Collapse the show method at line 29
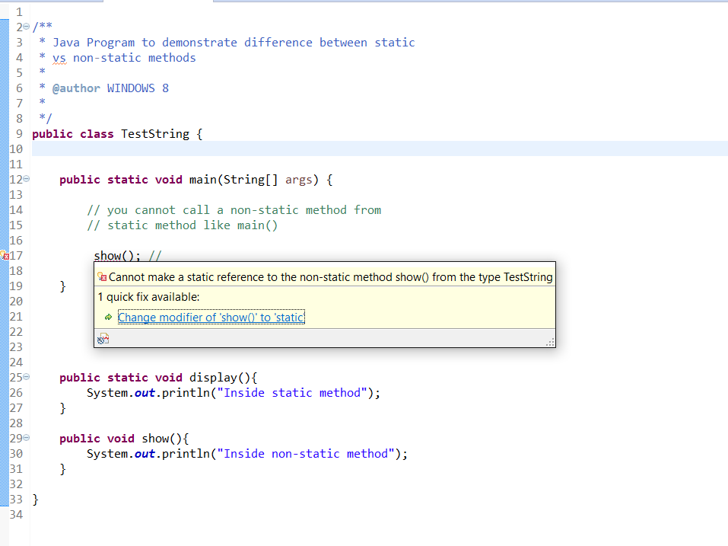 pos(25,438)
